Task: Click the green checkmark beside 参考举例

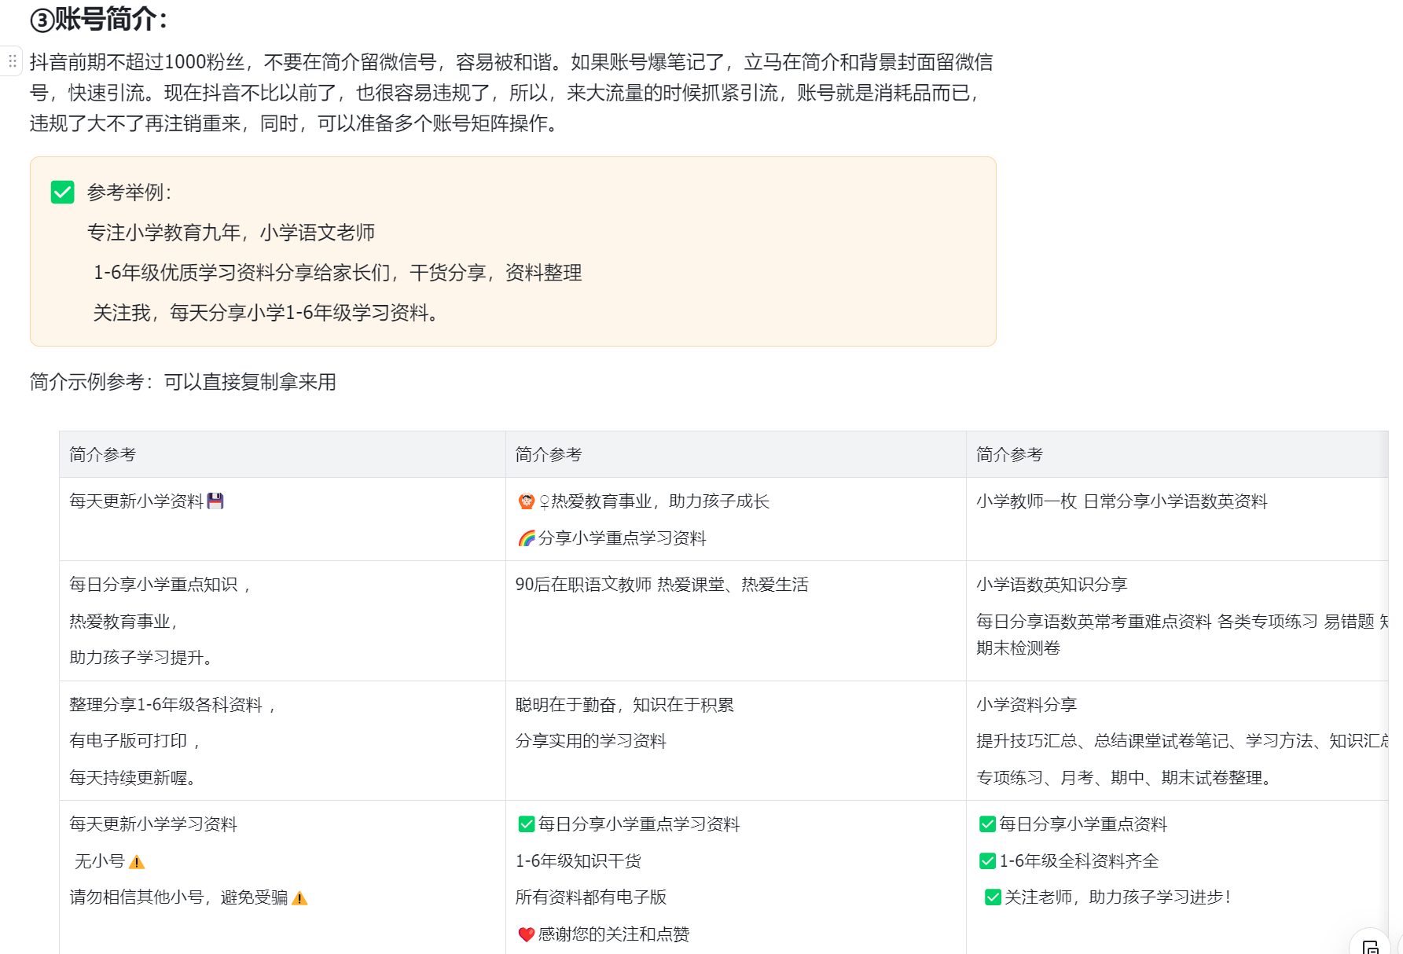Action: click(x=63, y=192)
